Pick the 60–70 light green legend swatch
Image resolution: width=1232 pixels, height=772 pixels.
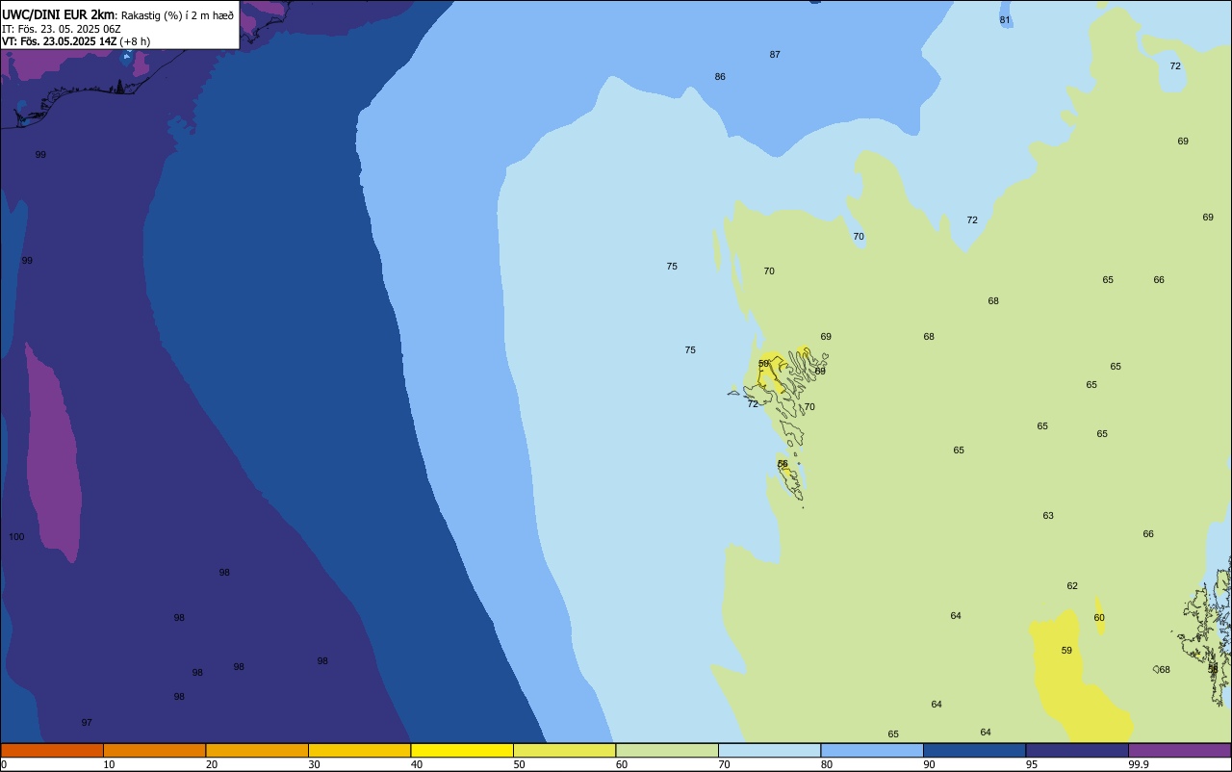point(667,750)
